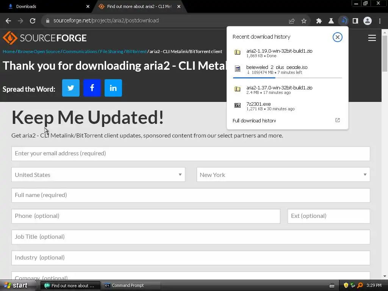The height and width of the screenshot is (291, 388).
Task: Focus the Ext (optional) field
Action: [x=329, y=216]
